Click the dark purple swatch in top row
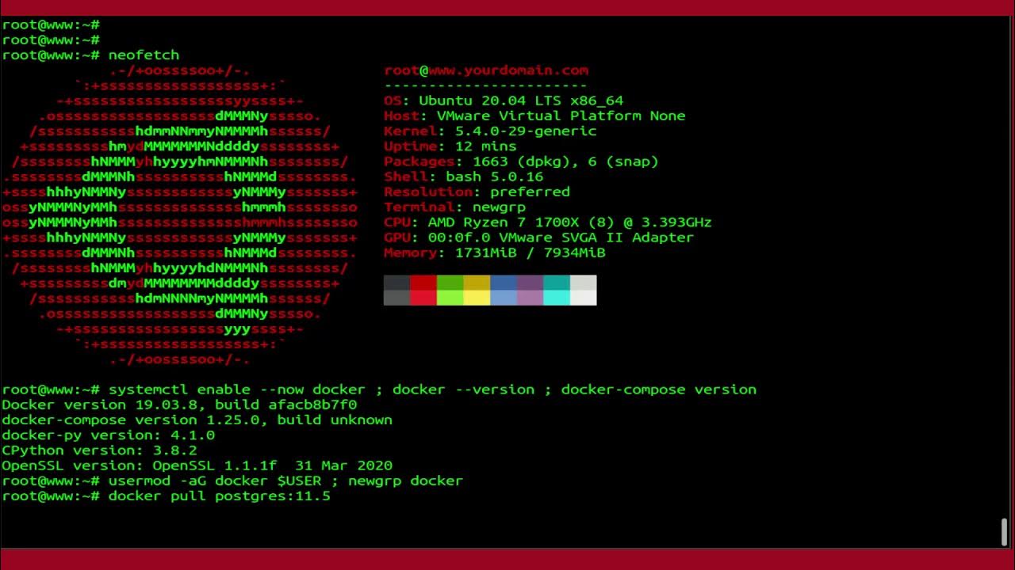This screenshot has width=1015, height=570. (530, 283)
